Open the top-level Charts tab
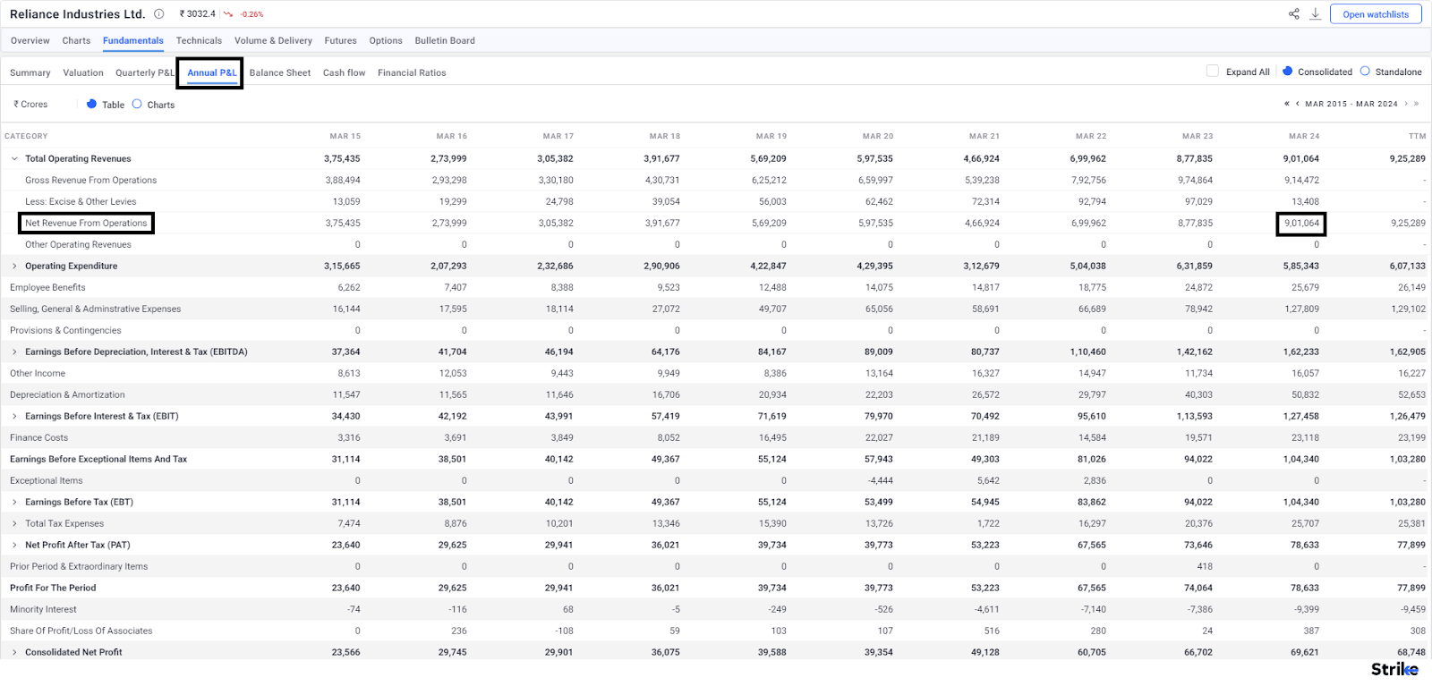The width and height of the screenshot is (1432, 686). pyautogui.click(x=76, y=40)
